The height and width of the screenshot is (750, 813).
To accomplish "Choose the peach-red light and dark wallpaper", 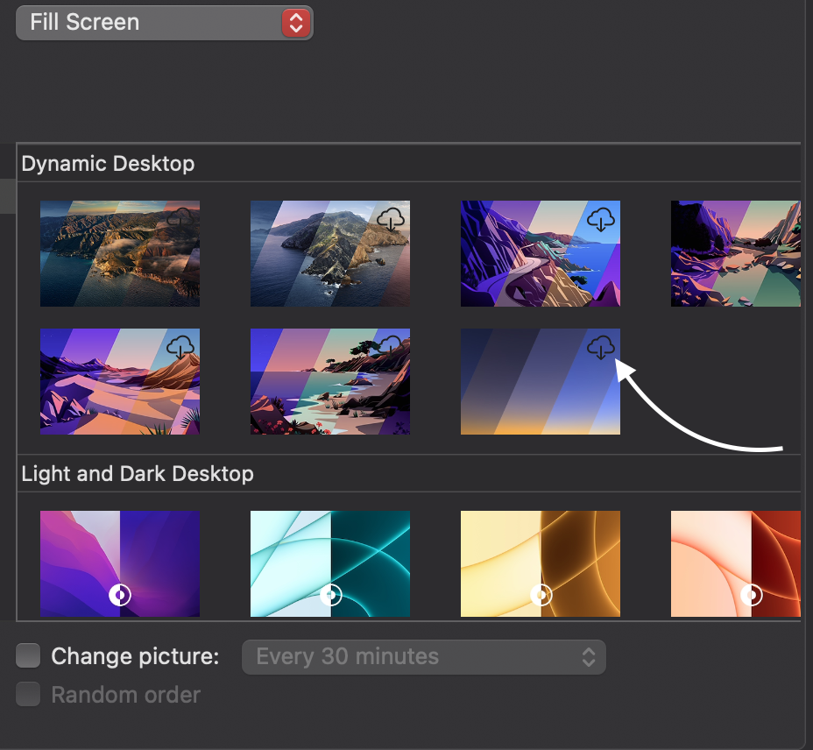I will click(736, 563).
